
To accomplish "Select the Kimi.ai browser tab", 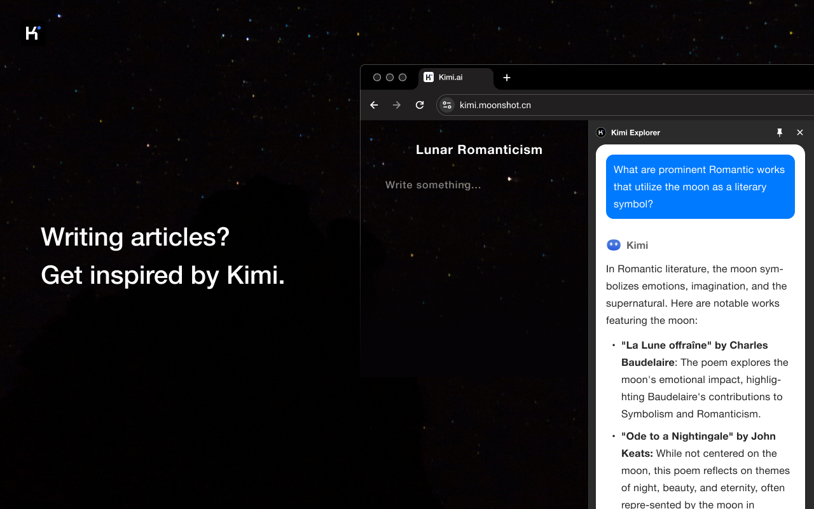I will (456, 78).
